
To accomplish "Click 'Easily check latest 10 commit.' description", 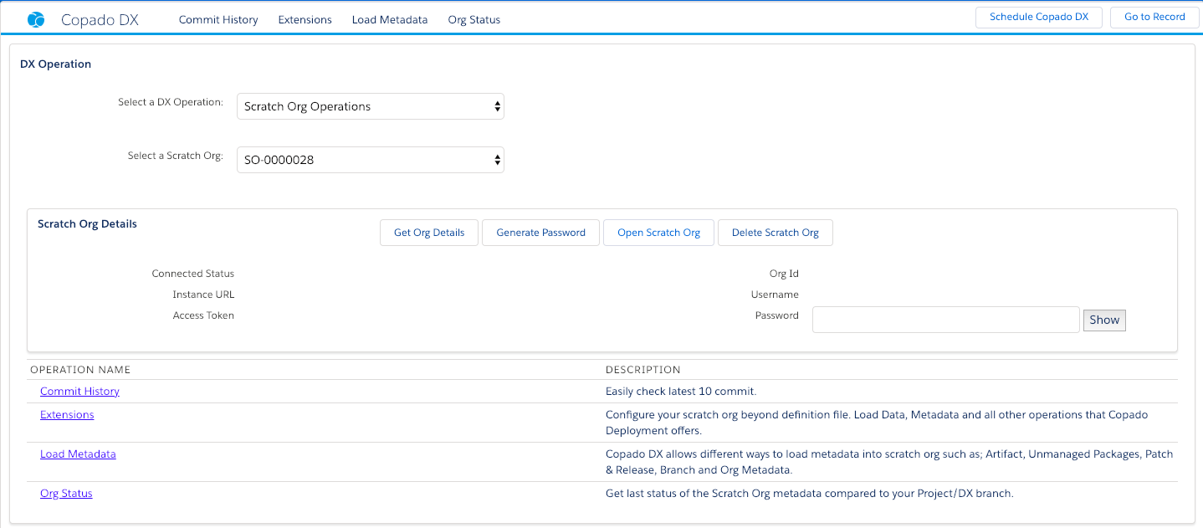I will pyautogui.click(x=681, y=391).
